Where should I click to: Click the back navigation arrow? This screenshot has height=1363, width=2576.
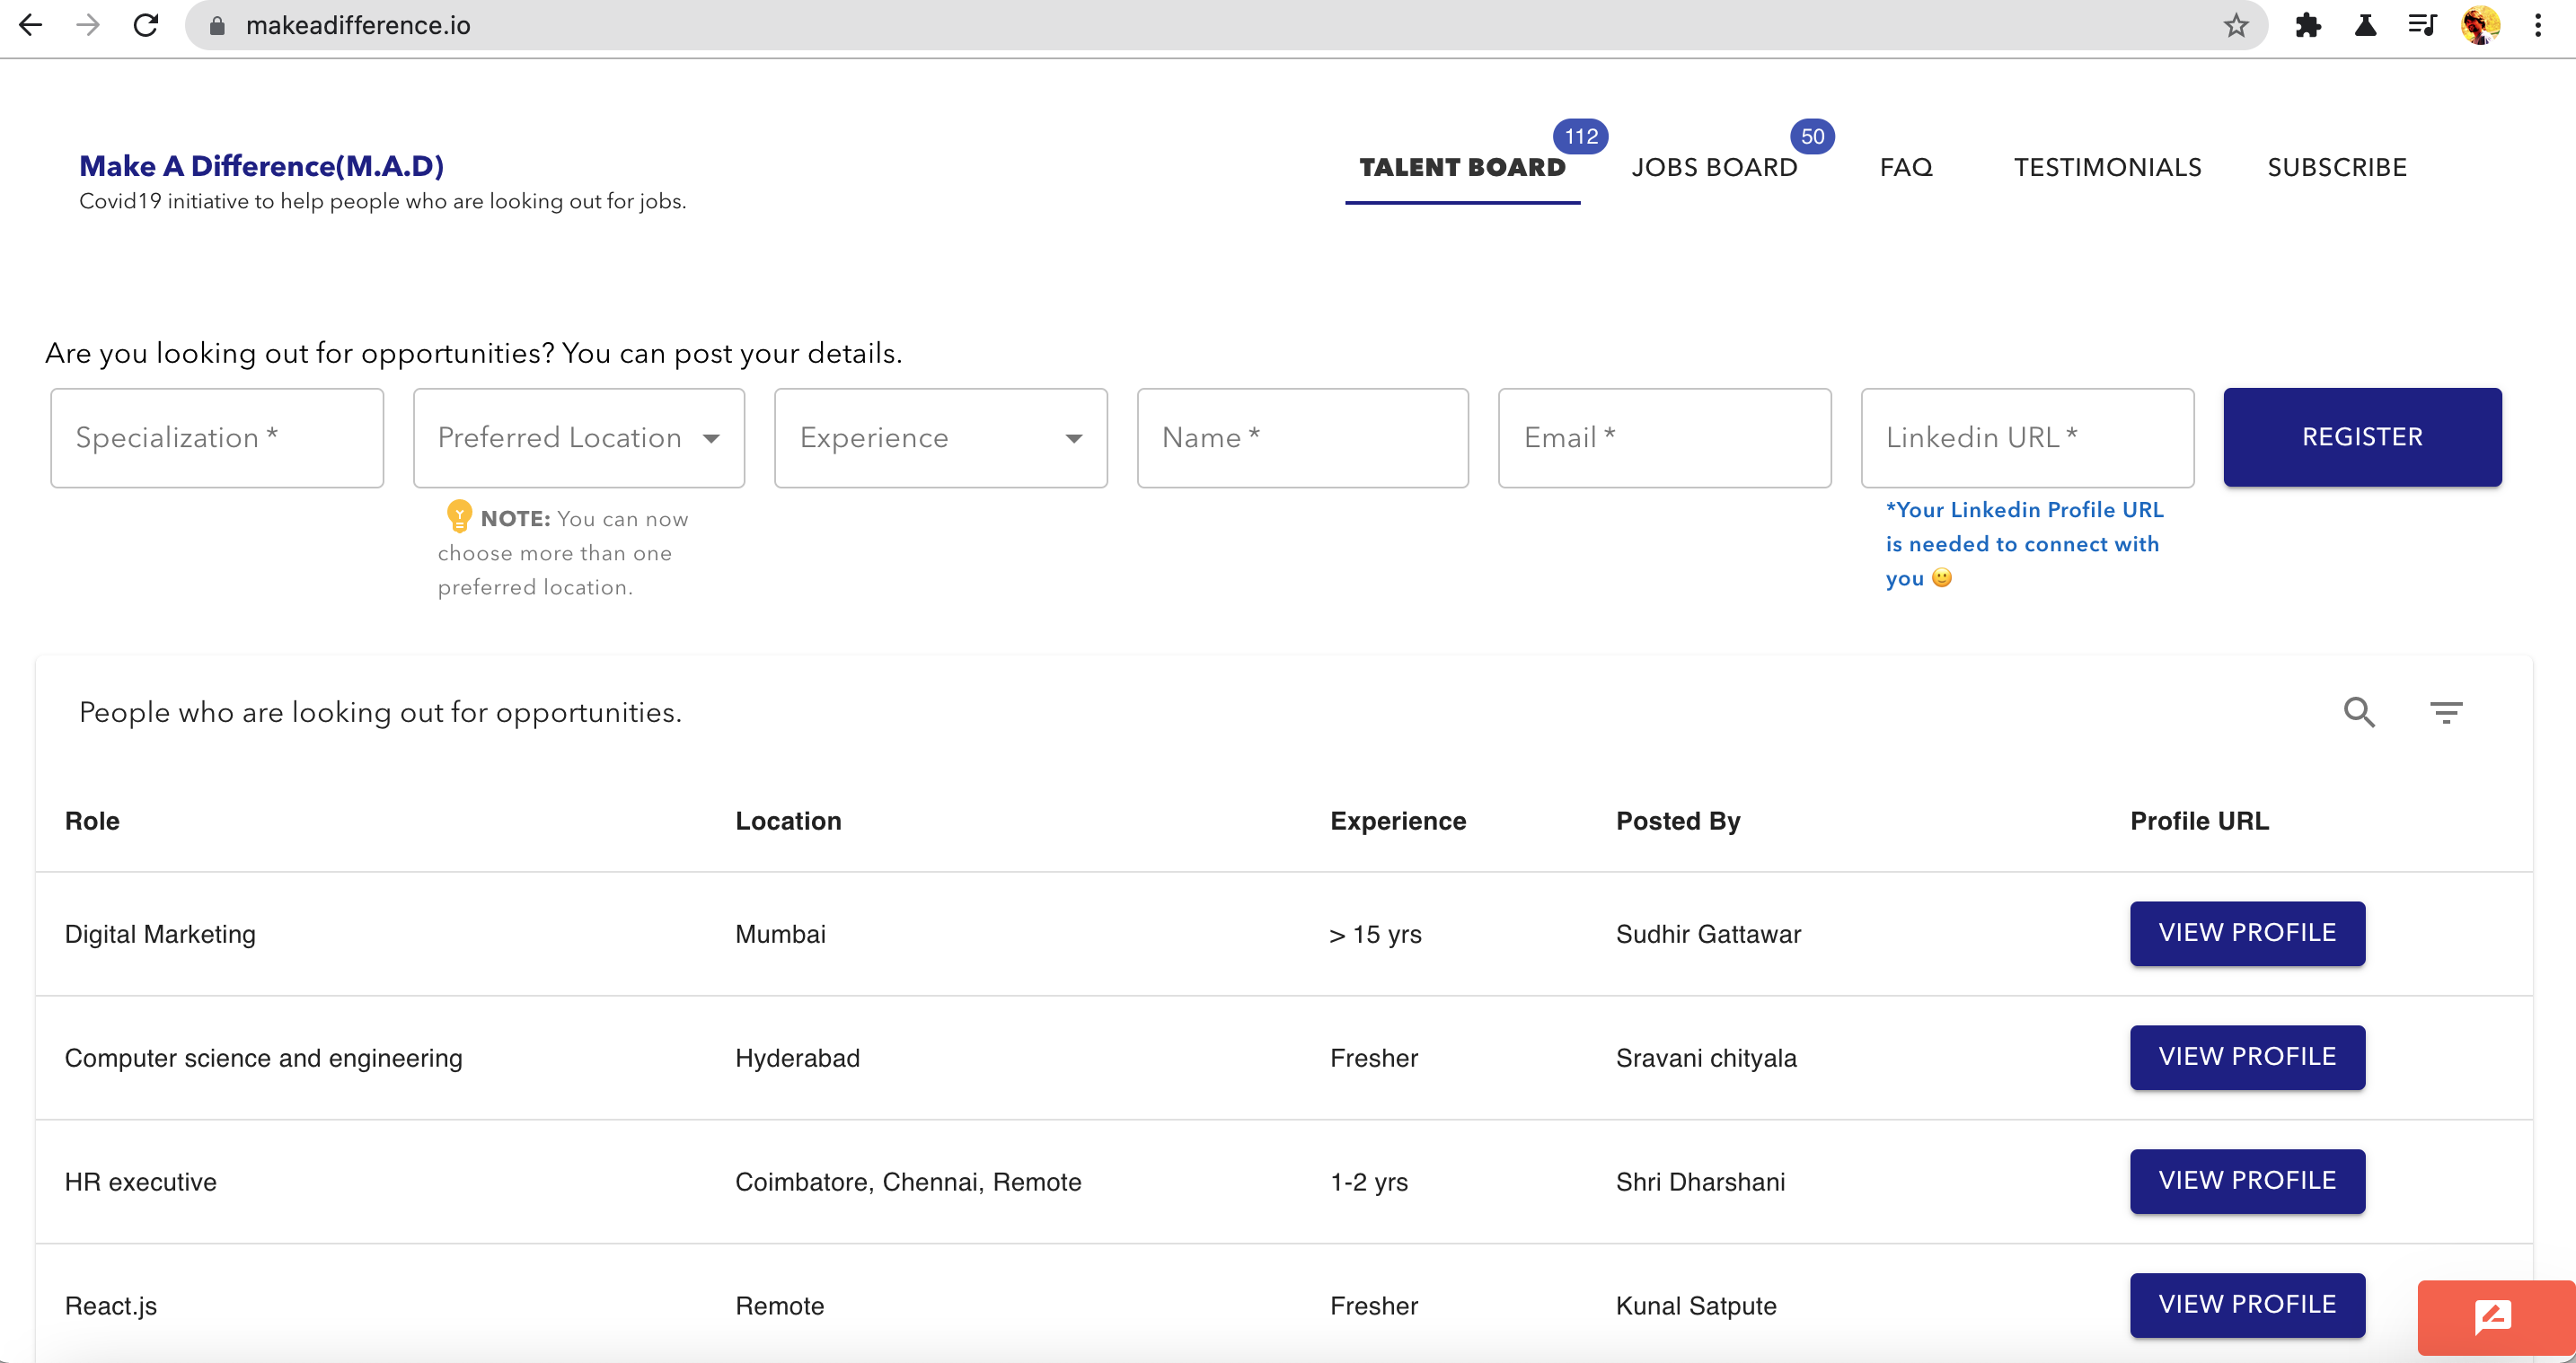[31, 25]
